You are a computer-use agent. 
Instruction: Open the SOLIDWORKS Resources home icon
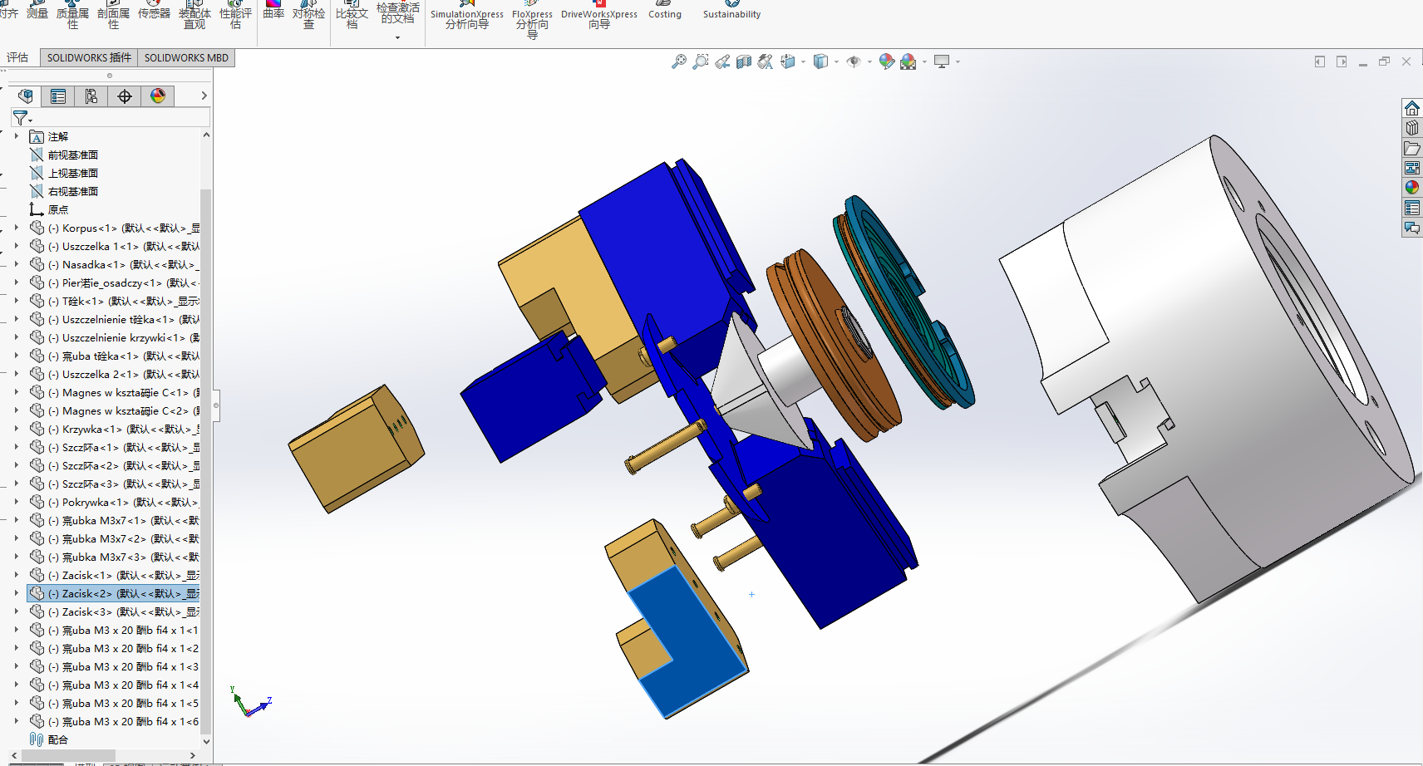coord(1412,108)
